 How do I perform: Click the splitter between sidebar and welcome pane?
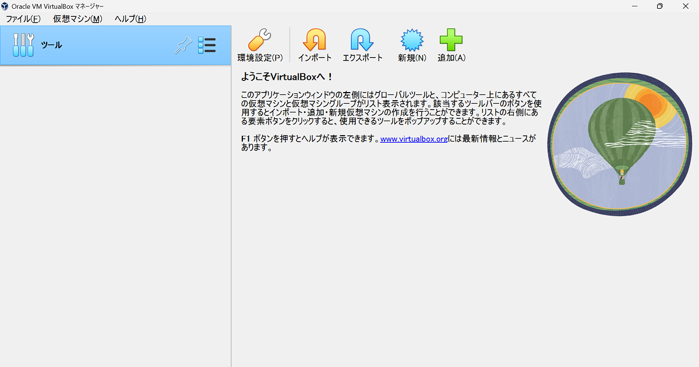coord(231,204)
